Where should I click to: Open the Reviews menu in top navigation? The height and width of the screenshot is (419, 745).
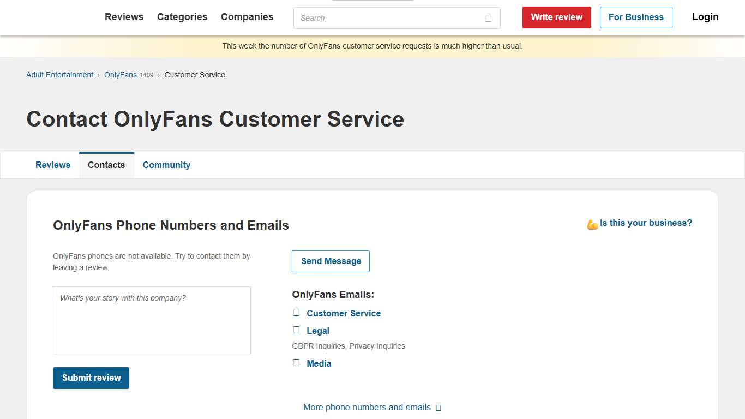point(124,17)
